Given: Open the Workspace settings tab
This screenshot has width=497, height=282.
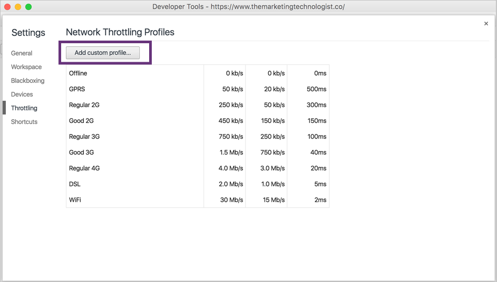Looking at the screenshot, I should [26, 67].
